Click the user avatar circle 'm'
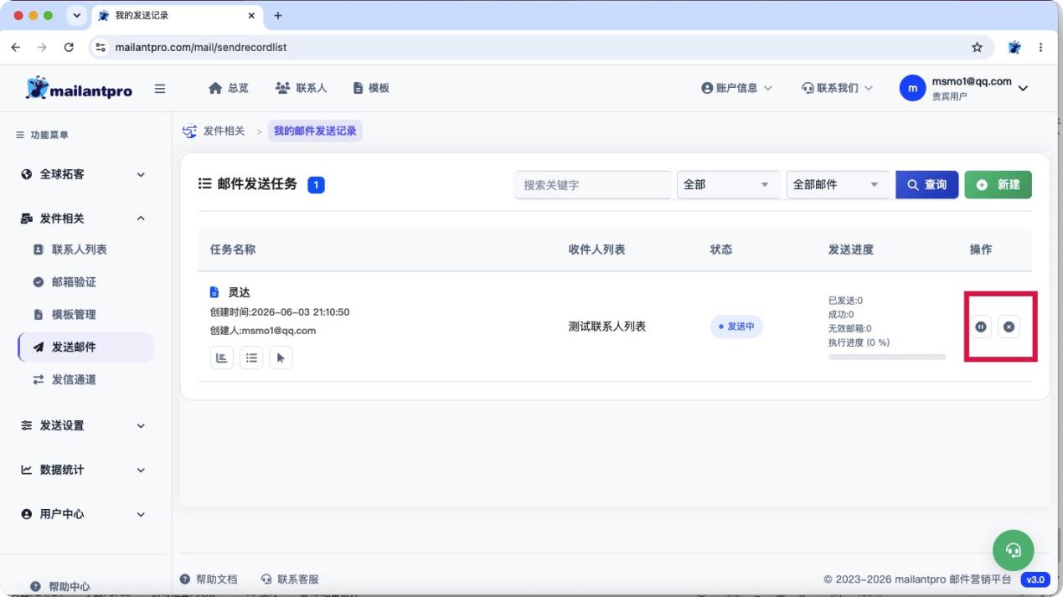Image resolution: width=1063 pixels, height=597 pixels. 912,88
